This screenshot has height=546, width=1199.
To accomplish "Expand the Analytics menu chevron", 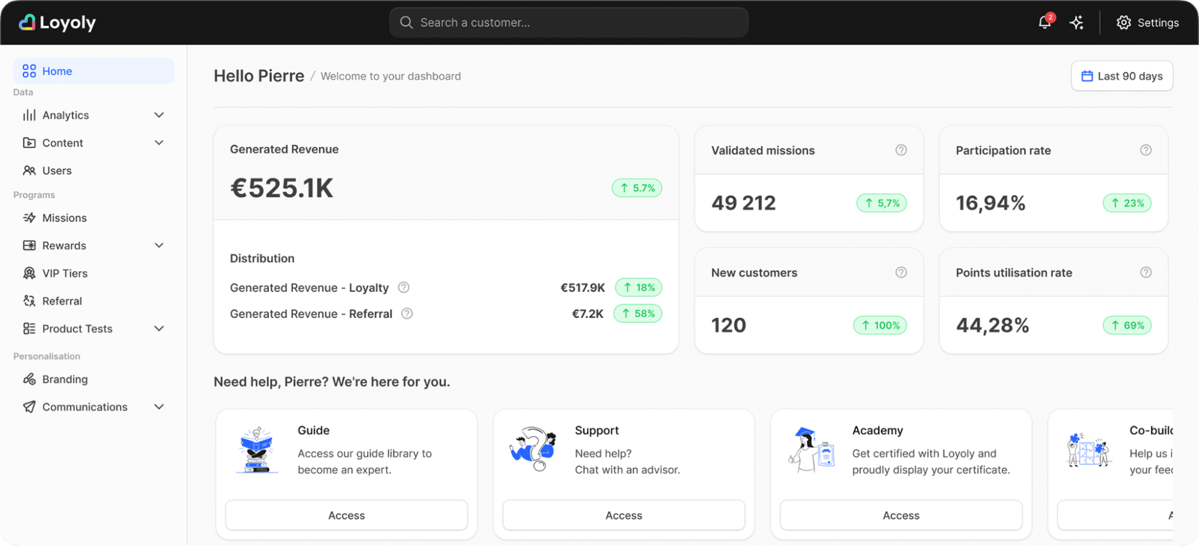I will pos(159,115).
